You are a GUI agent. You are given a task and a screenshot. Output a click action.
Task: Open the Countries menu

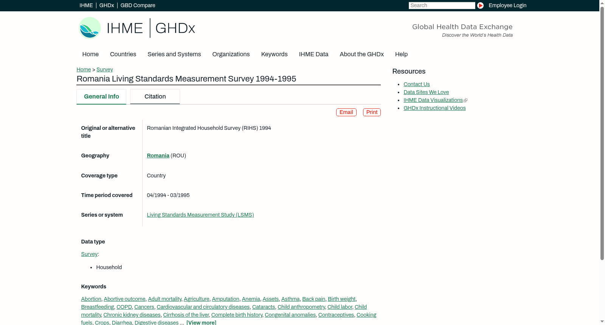click(x=123, y=54)
